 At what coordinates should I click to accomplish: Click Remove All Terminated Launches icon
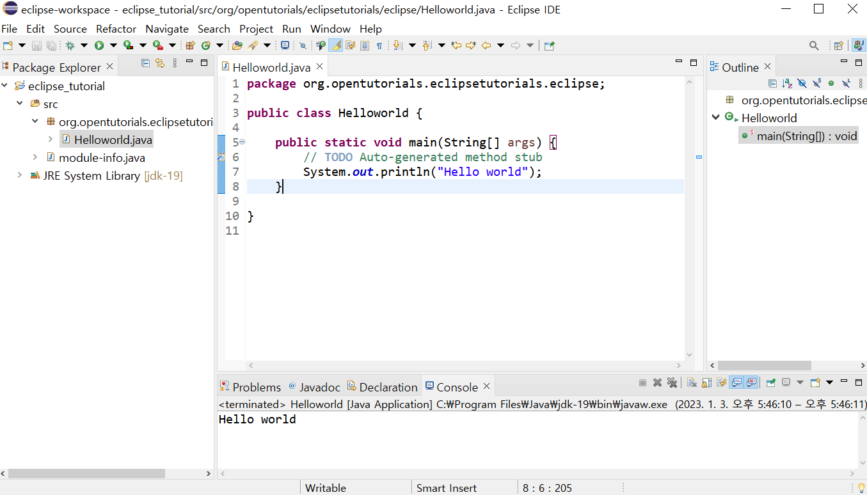[x=672, y=382]
